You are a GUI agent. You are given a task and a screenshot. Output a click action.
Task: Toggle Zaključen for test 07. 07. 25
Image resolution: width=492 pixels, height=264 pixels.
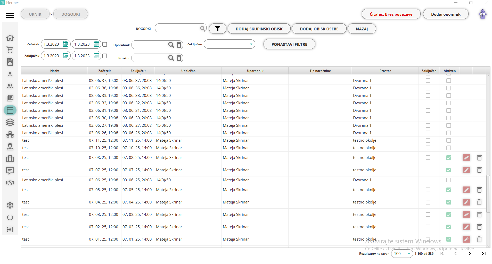(428, 170)
